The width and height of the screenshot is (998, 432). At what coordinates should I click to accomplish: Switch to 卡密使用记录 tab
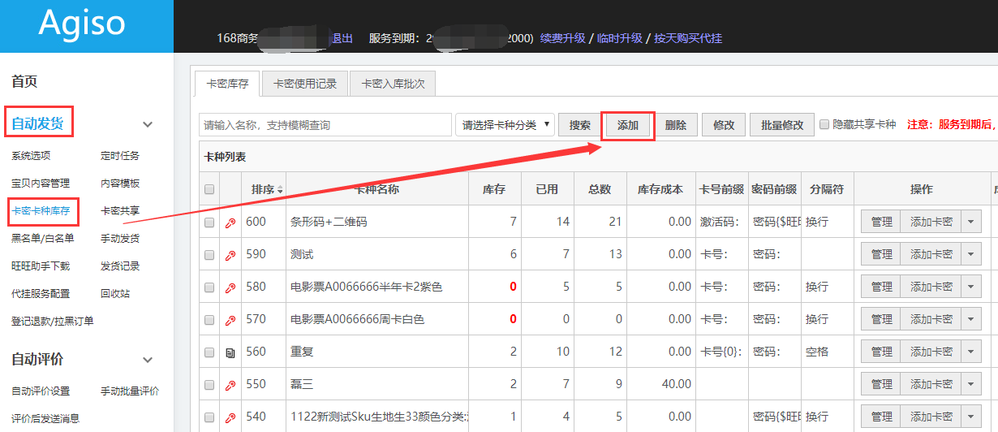[304, 84]
